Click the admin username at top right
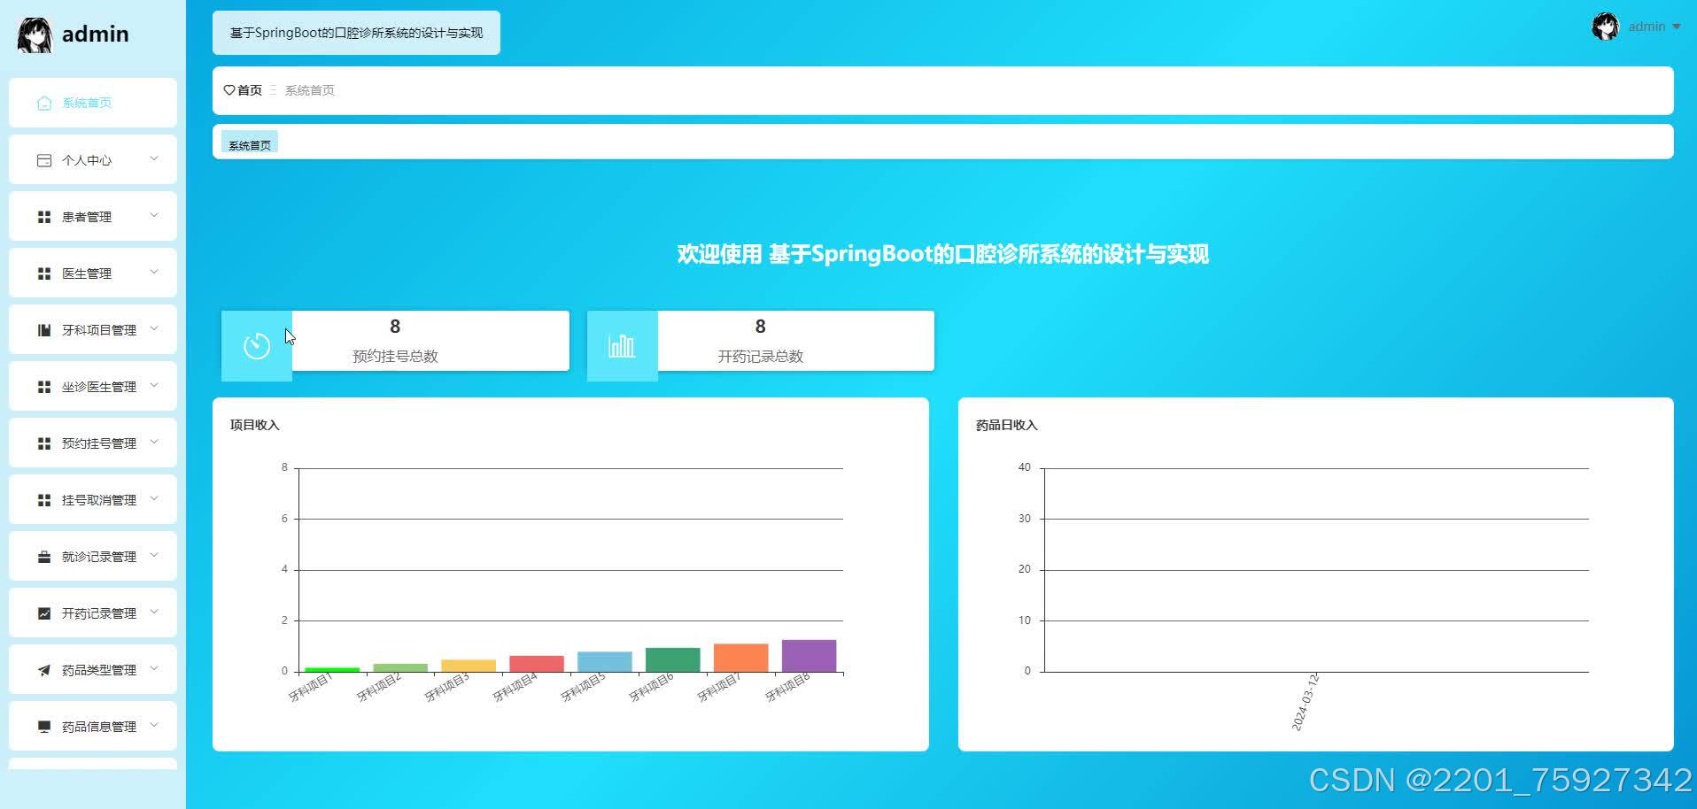Screen dimensions: 1697x809 (x=1647, y=27)
